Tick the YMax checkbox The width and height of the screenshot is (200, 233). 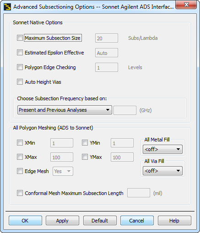(85, 157)
